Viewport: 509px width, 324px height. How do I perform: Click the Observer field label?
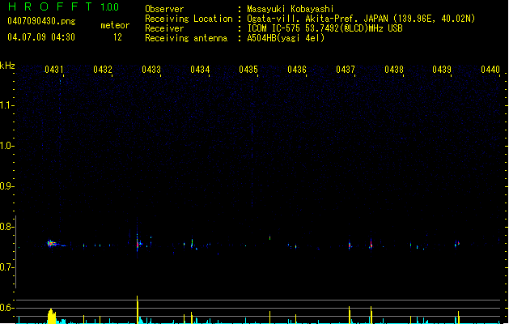coord(164,9)
